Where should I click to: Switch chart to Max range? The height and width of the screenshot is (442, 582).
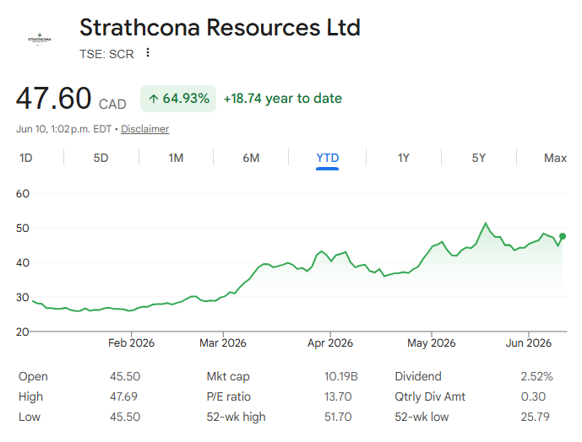point(555,158)
